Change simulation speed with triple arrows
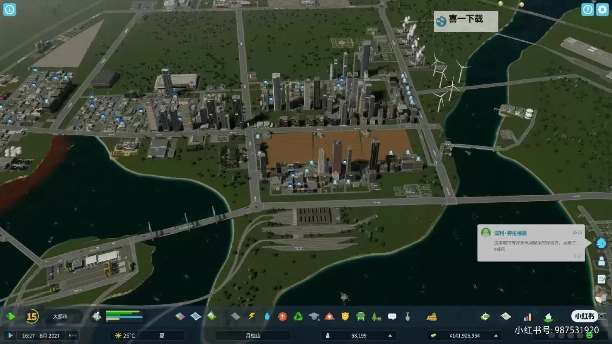612x344 pixels. 72,335
